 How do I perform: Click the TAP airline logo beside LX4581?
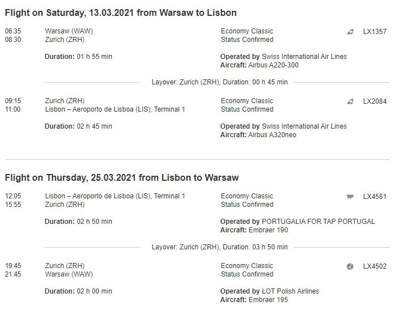coord(350,197)
